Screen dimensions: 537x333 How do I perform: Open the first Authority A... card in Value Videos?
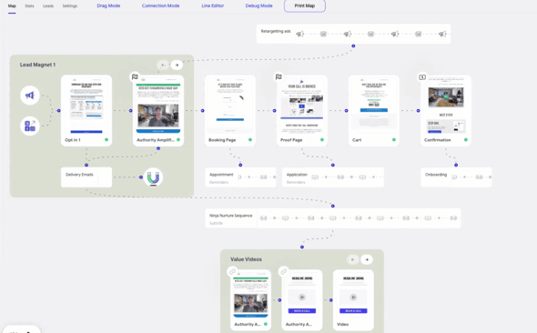click(250, 300)
